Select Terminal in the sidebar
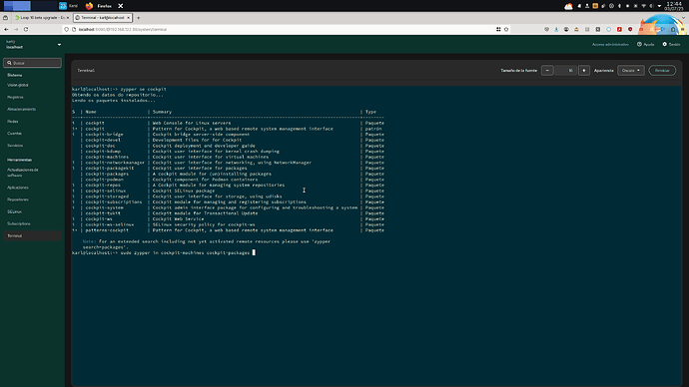Screen dimensions: 689x387 (32, 235)
